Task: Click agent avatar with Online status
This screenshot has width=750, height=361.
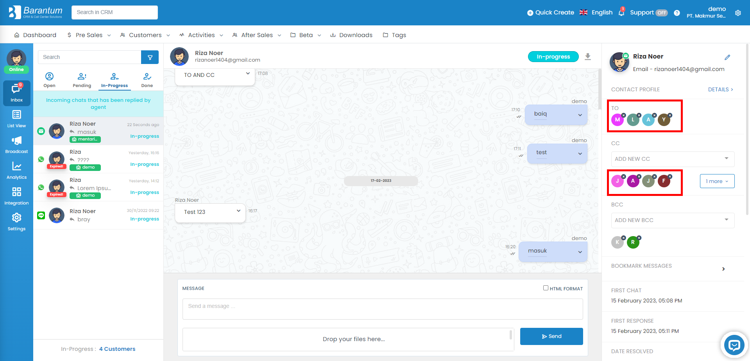Action: coord(16,61)
